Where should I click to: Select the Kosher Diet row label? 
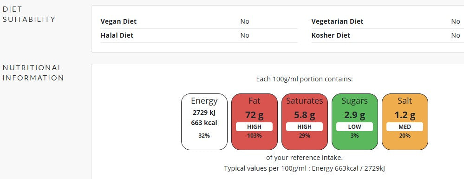pos(331,35)
